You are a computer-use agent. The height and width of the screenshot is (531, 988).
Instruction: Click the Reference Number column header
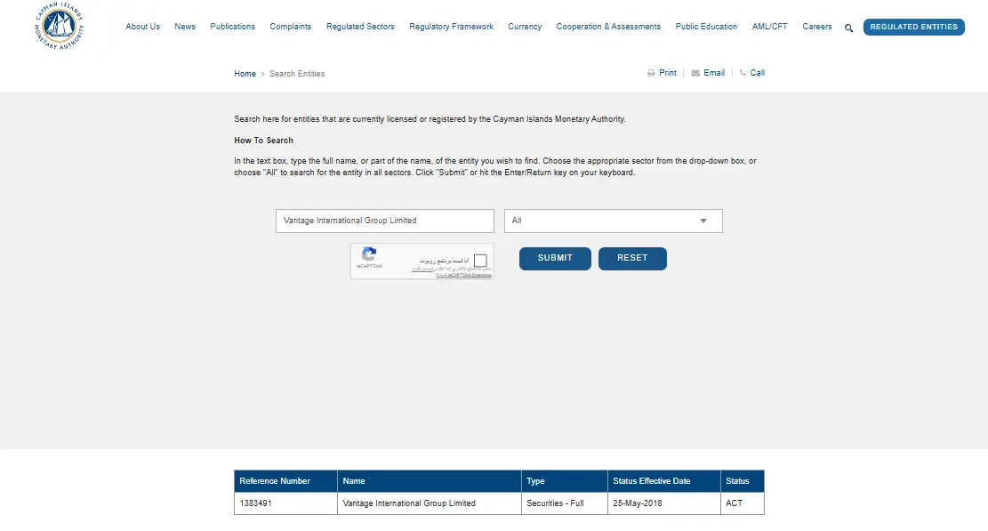286,481
